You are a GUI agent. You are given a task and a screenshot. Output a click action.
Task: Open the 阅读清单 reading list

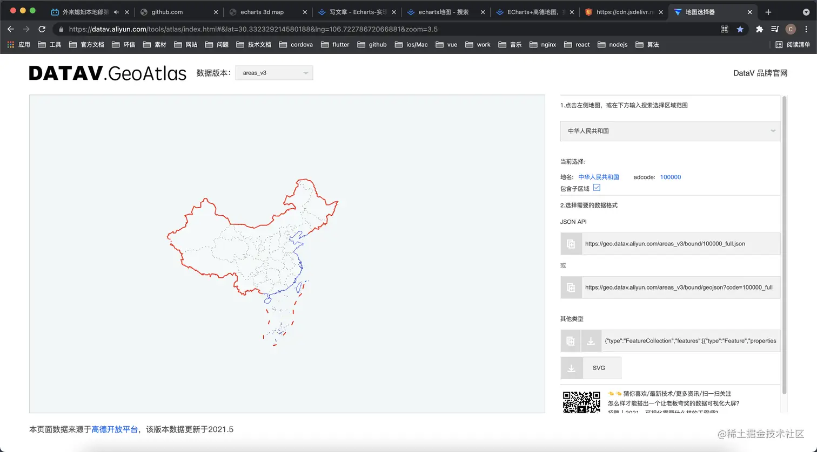793,45
